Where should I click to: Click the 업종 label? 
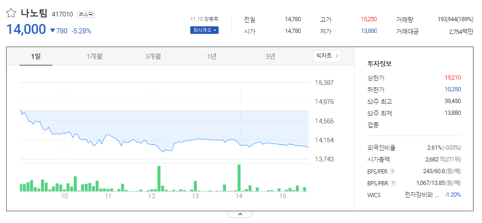click(x=373, y=125)
